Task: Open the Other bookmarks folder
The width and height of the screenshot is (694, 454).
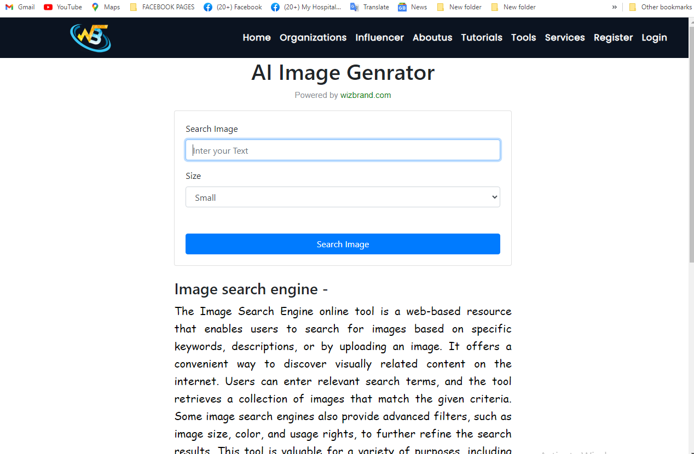Action: pos(660,7)
